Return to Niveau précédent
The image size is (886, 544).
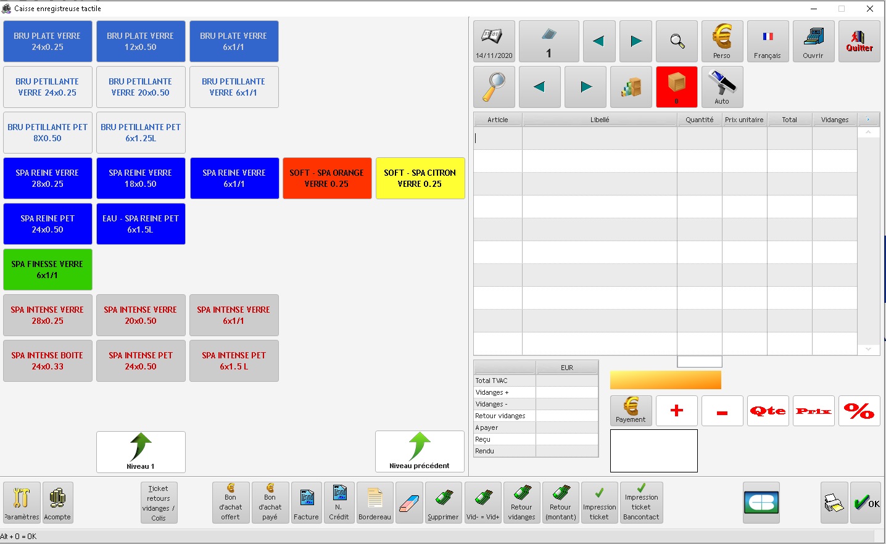click(x=420, y=451)
